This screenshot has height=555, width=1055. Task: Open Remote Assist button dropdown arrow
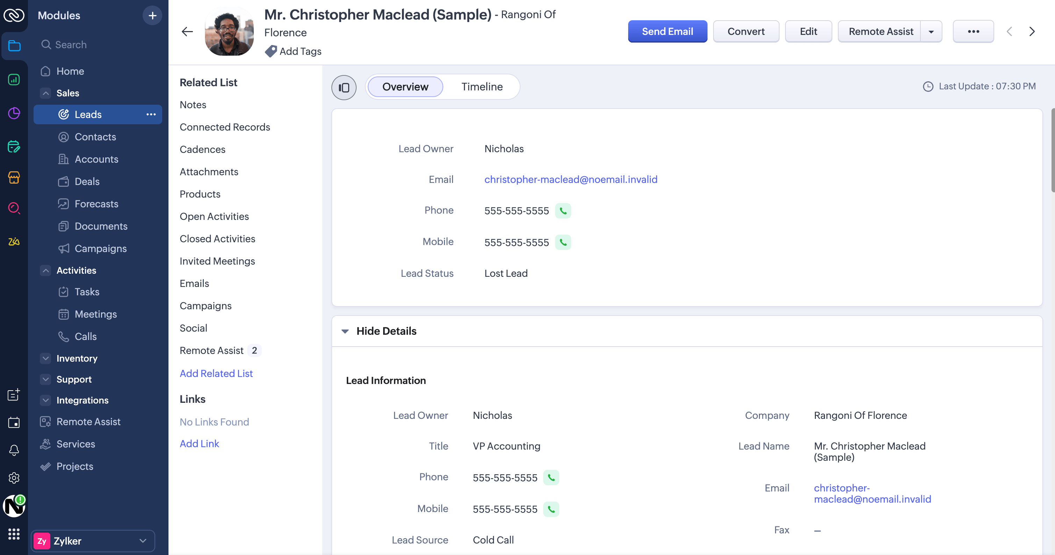(x=931, y=31)
